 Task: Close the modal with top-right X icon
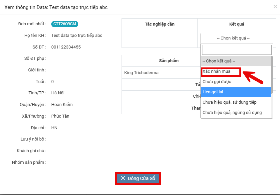pyautogui.click(x=275, y=6)
